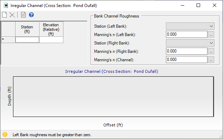Image resolution: width=223 pixels, height=139 pixels.
Task: Open the Report document toolbar icon
Action: tap(23, 15)
